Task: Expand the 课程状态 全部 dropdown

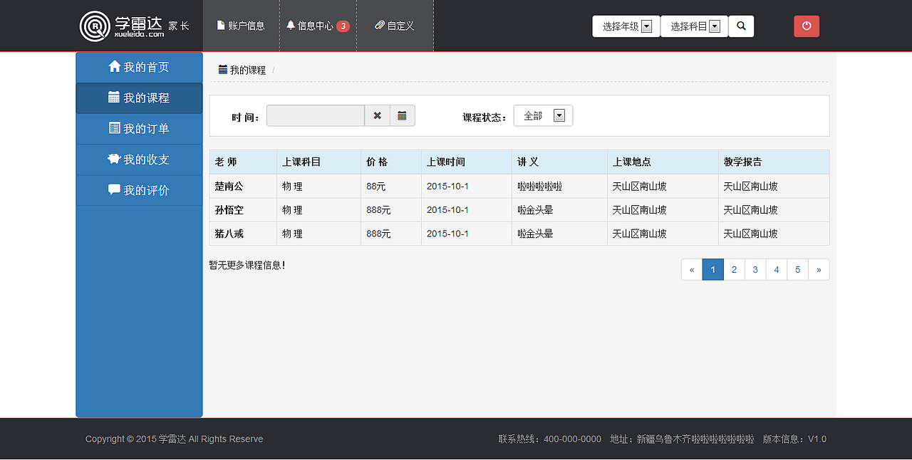Action: 543,115
